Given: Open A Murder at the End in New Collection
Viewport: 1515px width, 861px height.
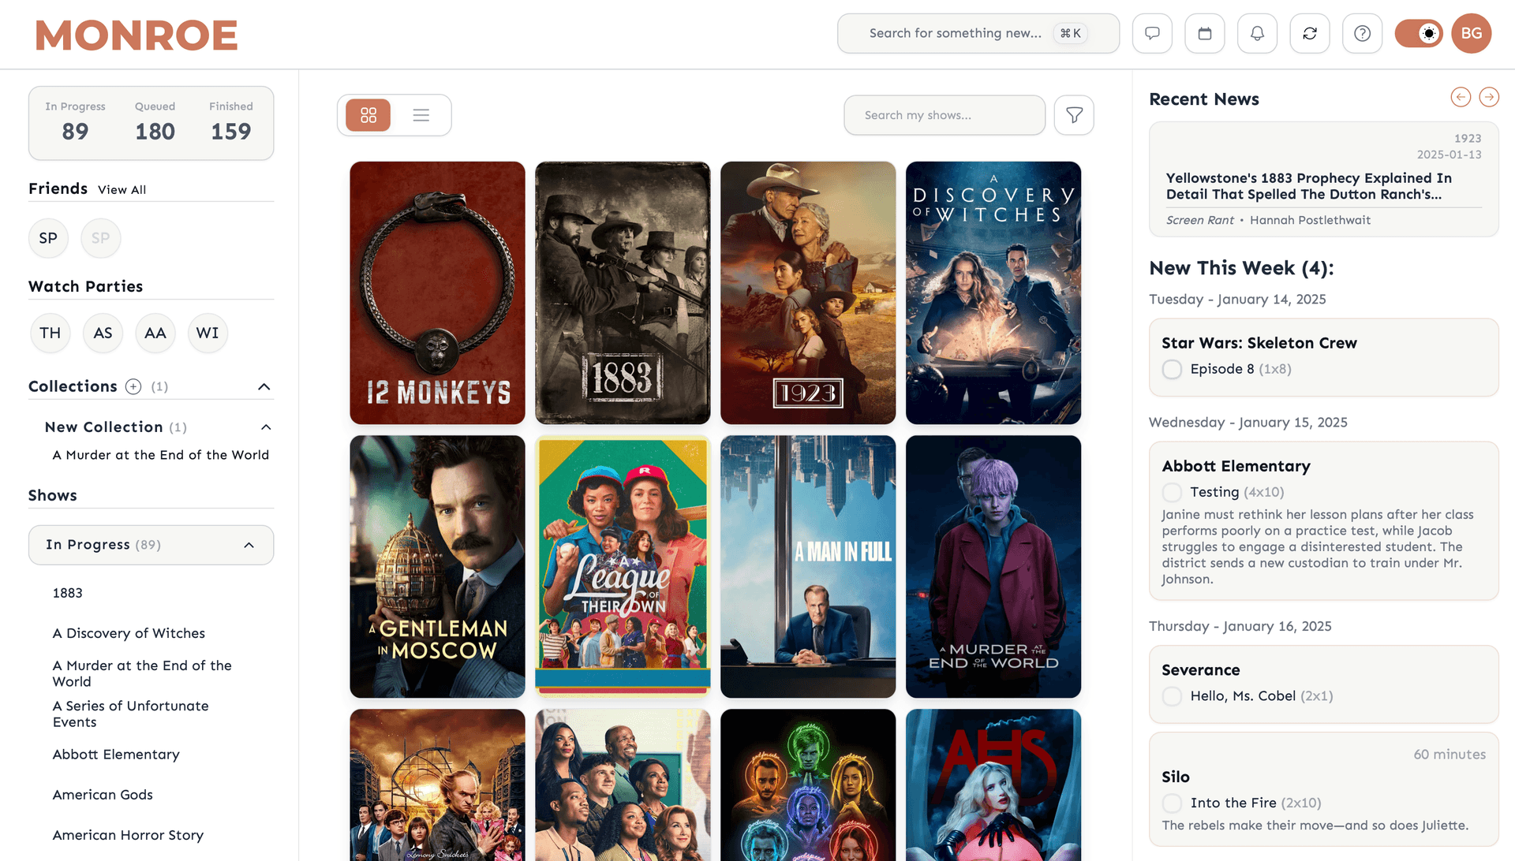Looking at the screenshot, I should [161, 455].
